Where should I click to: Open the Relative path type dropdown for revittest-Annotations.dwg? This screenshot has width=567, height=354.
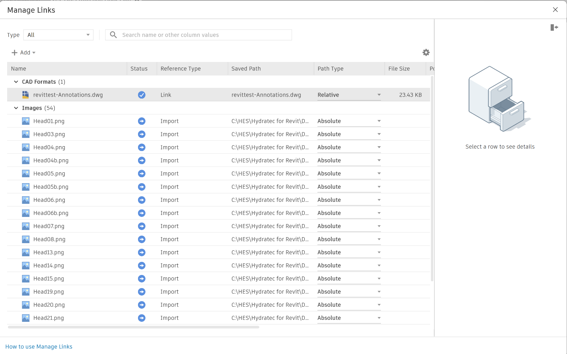click(349, 95)
